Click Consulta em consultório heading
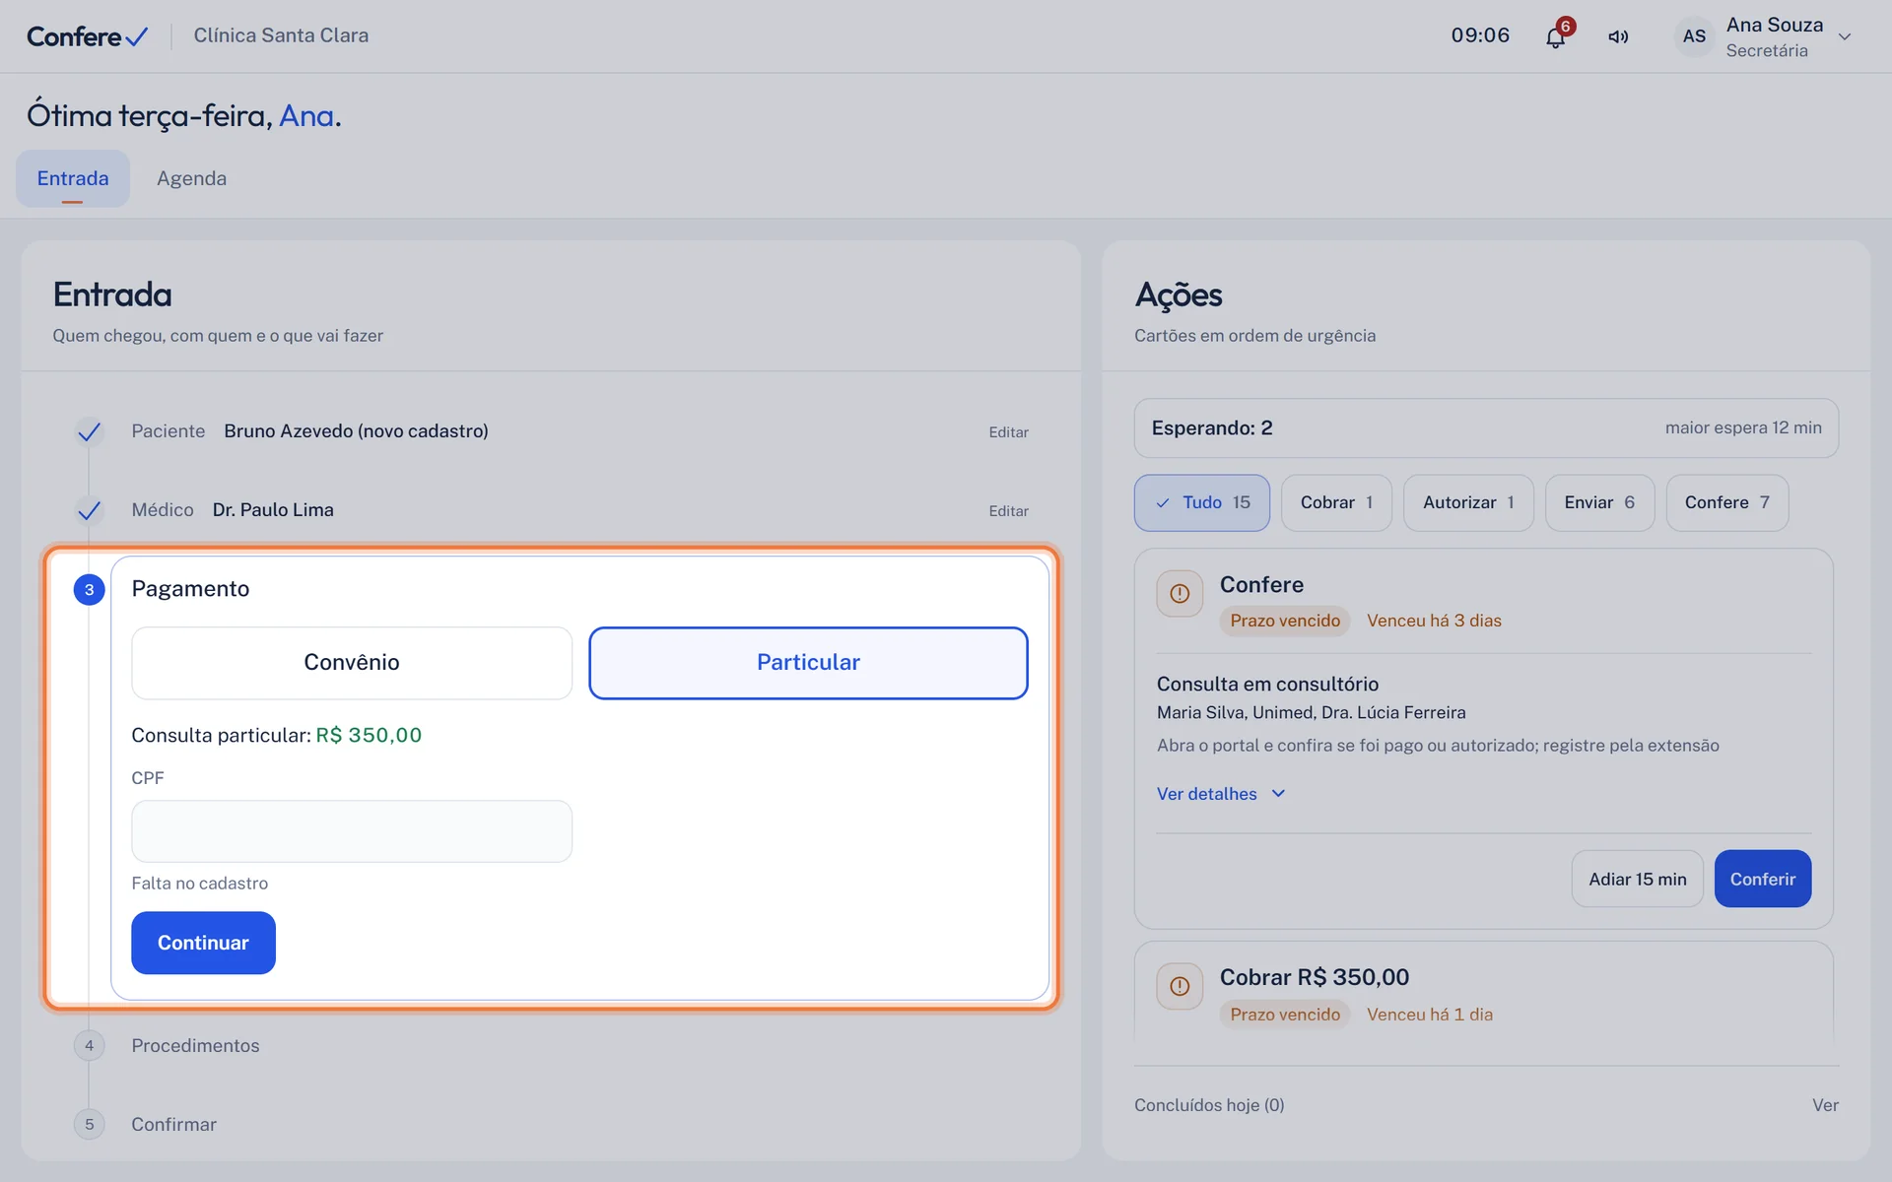The height and width of the screenshot is (1182, 1892). pyautogui.click(x=1267, y=684)
